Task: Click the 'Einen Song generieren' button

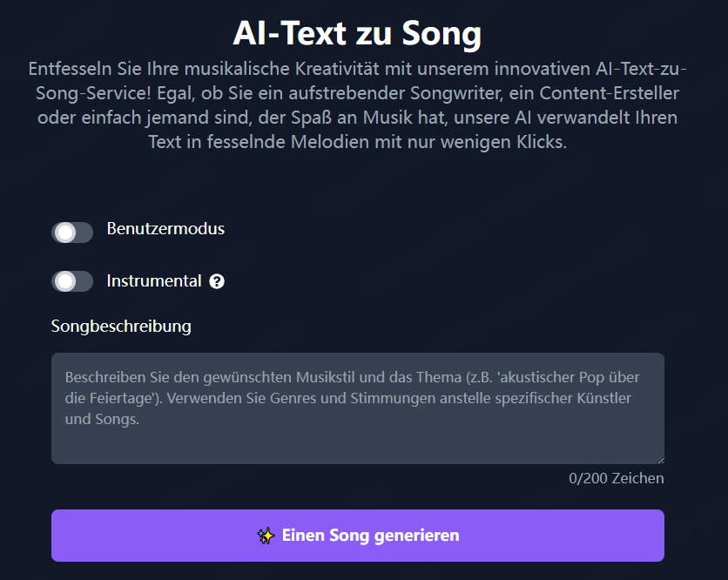Action: point(357,536)
